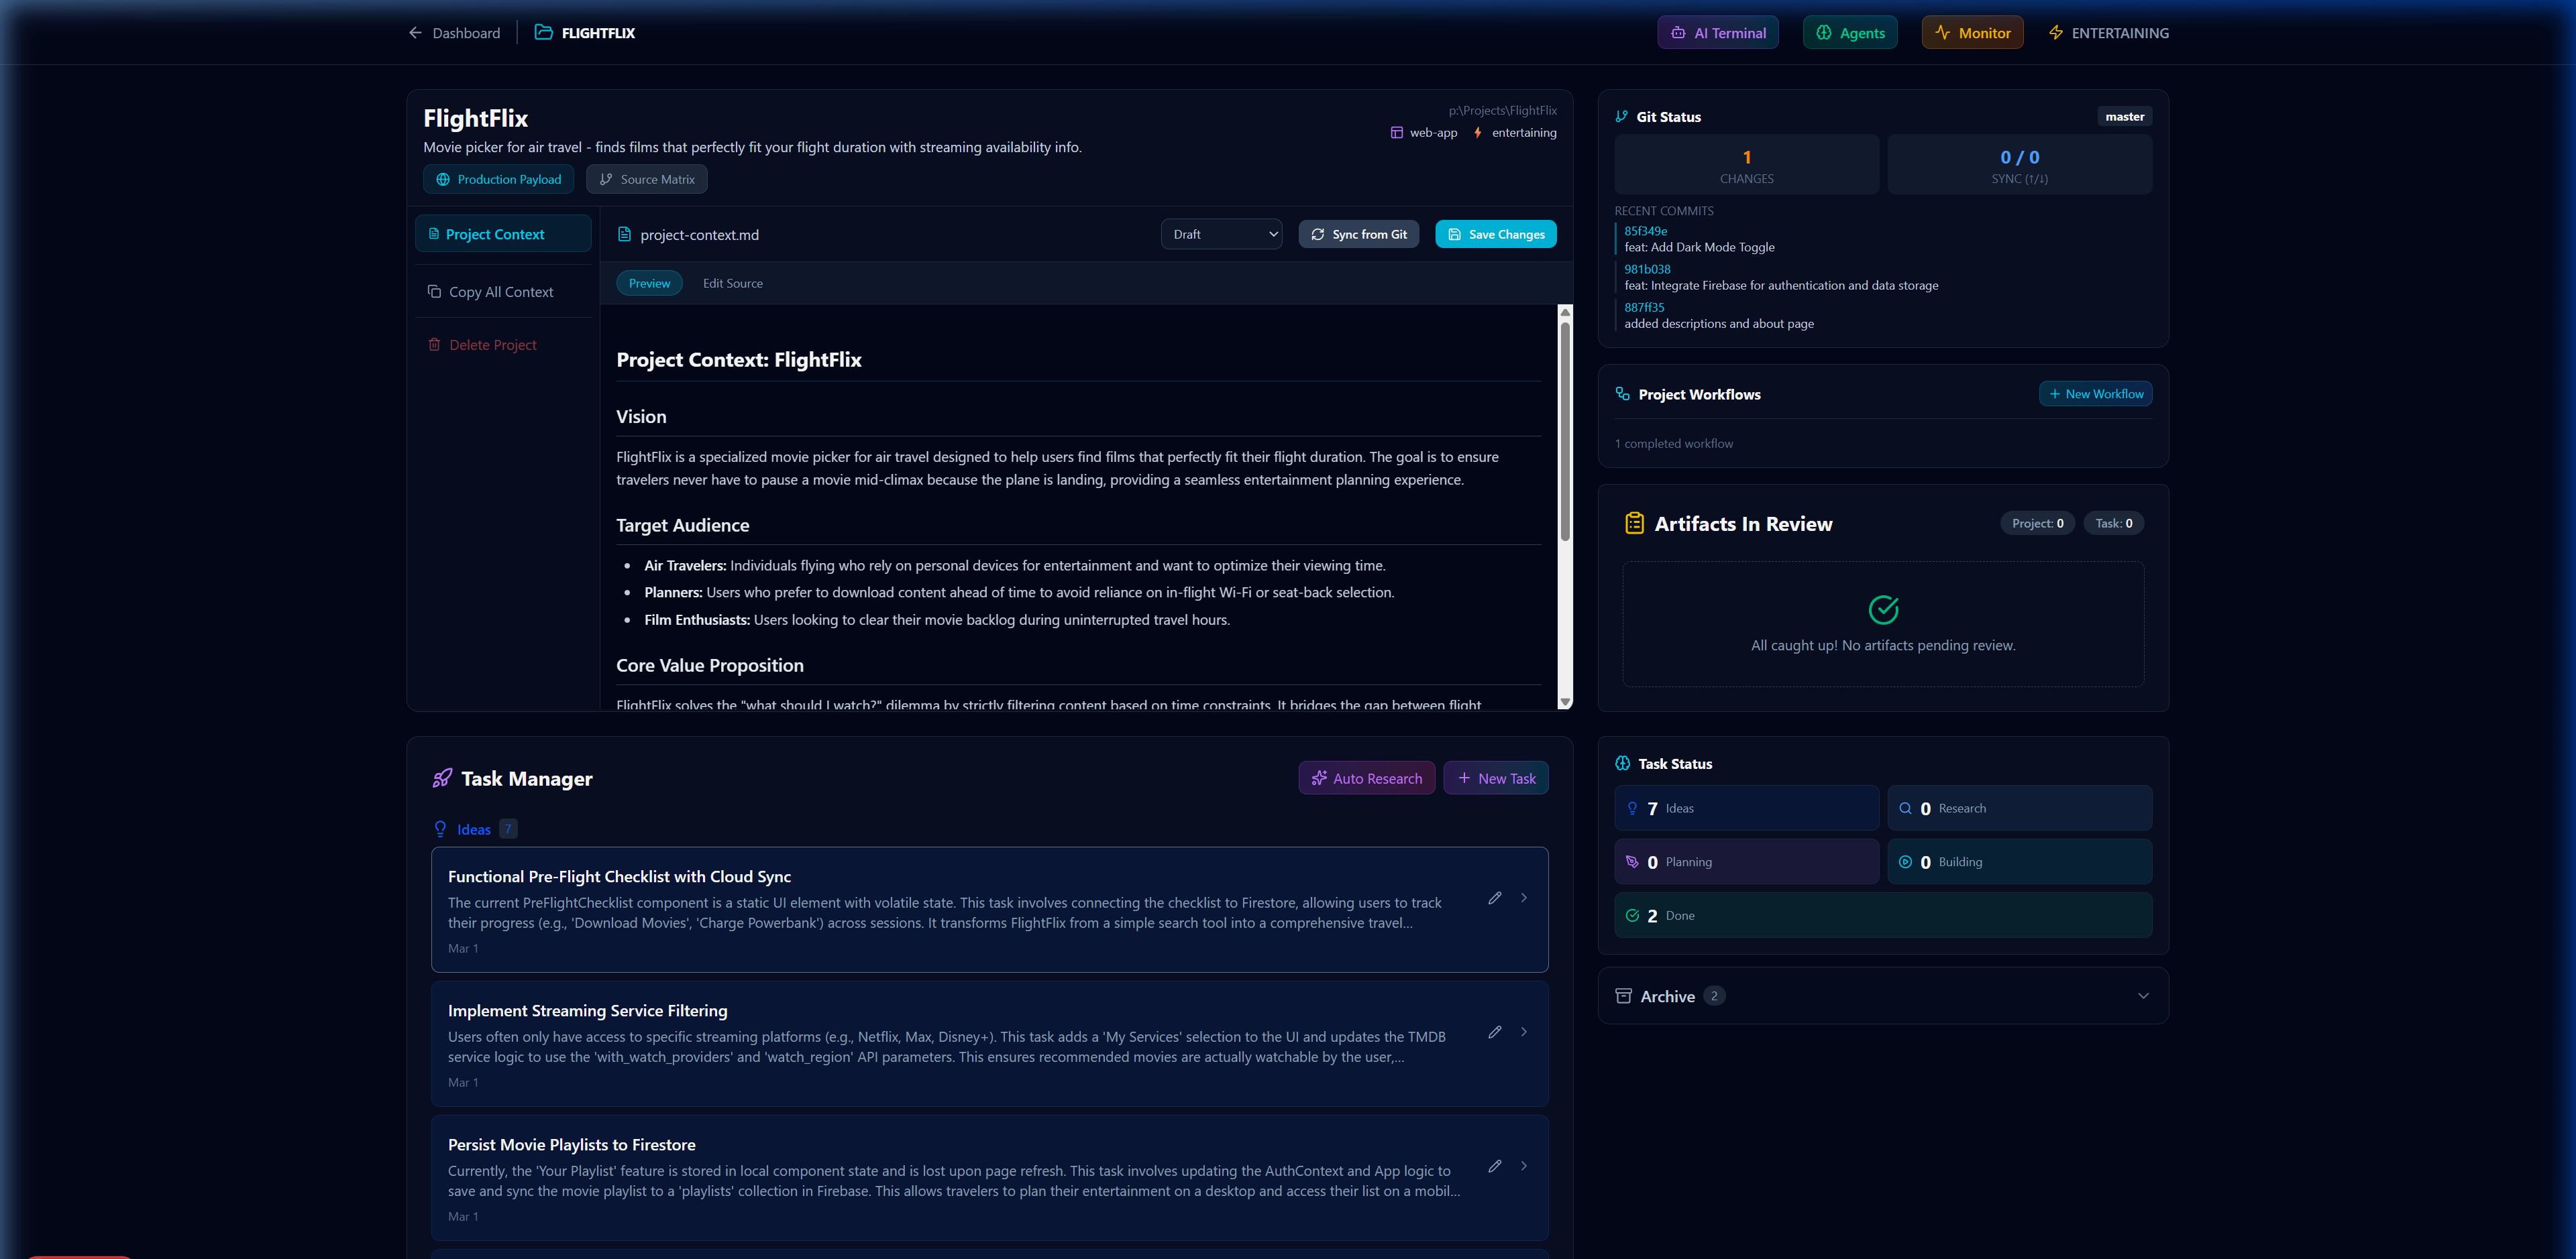Edit the Implement Streaming Service Filtering task
Image resolution: width=2576 pixels, height=1259 pixels.
click(1494, 1032)
